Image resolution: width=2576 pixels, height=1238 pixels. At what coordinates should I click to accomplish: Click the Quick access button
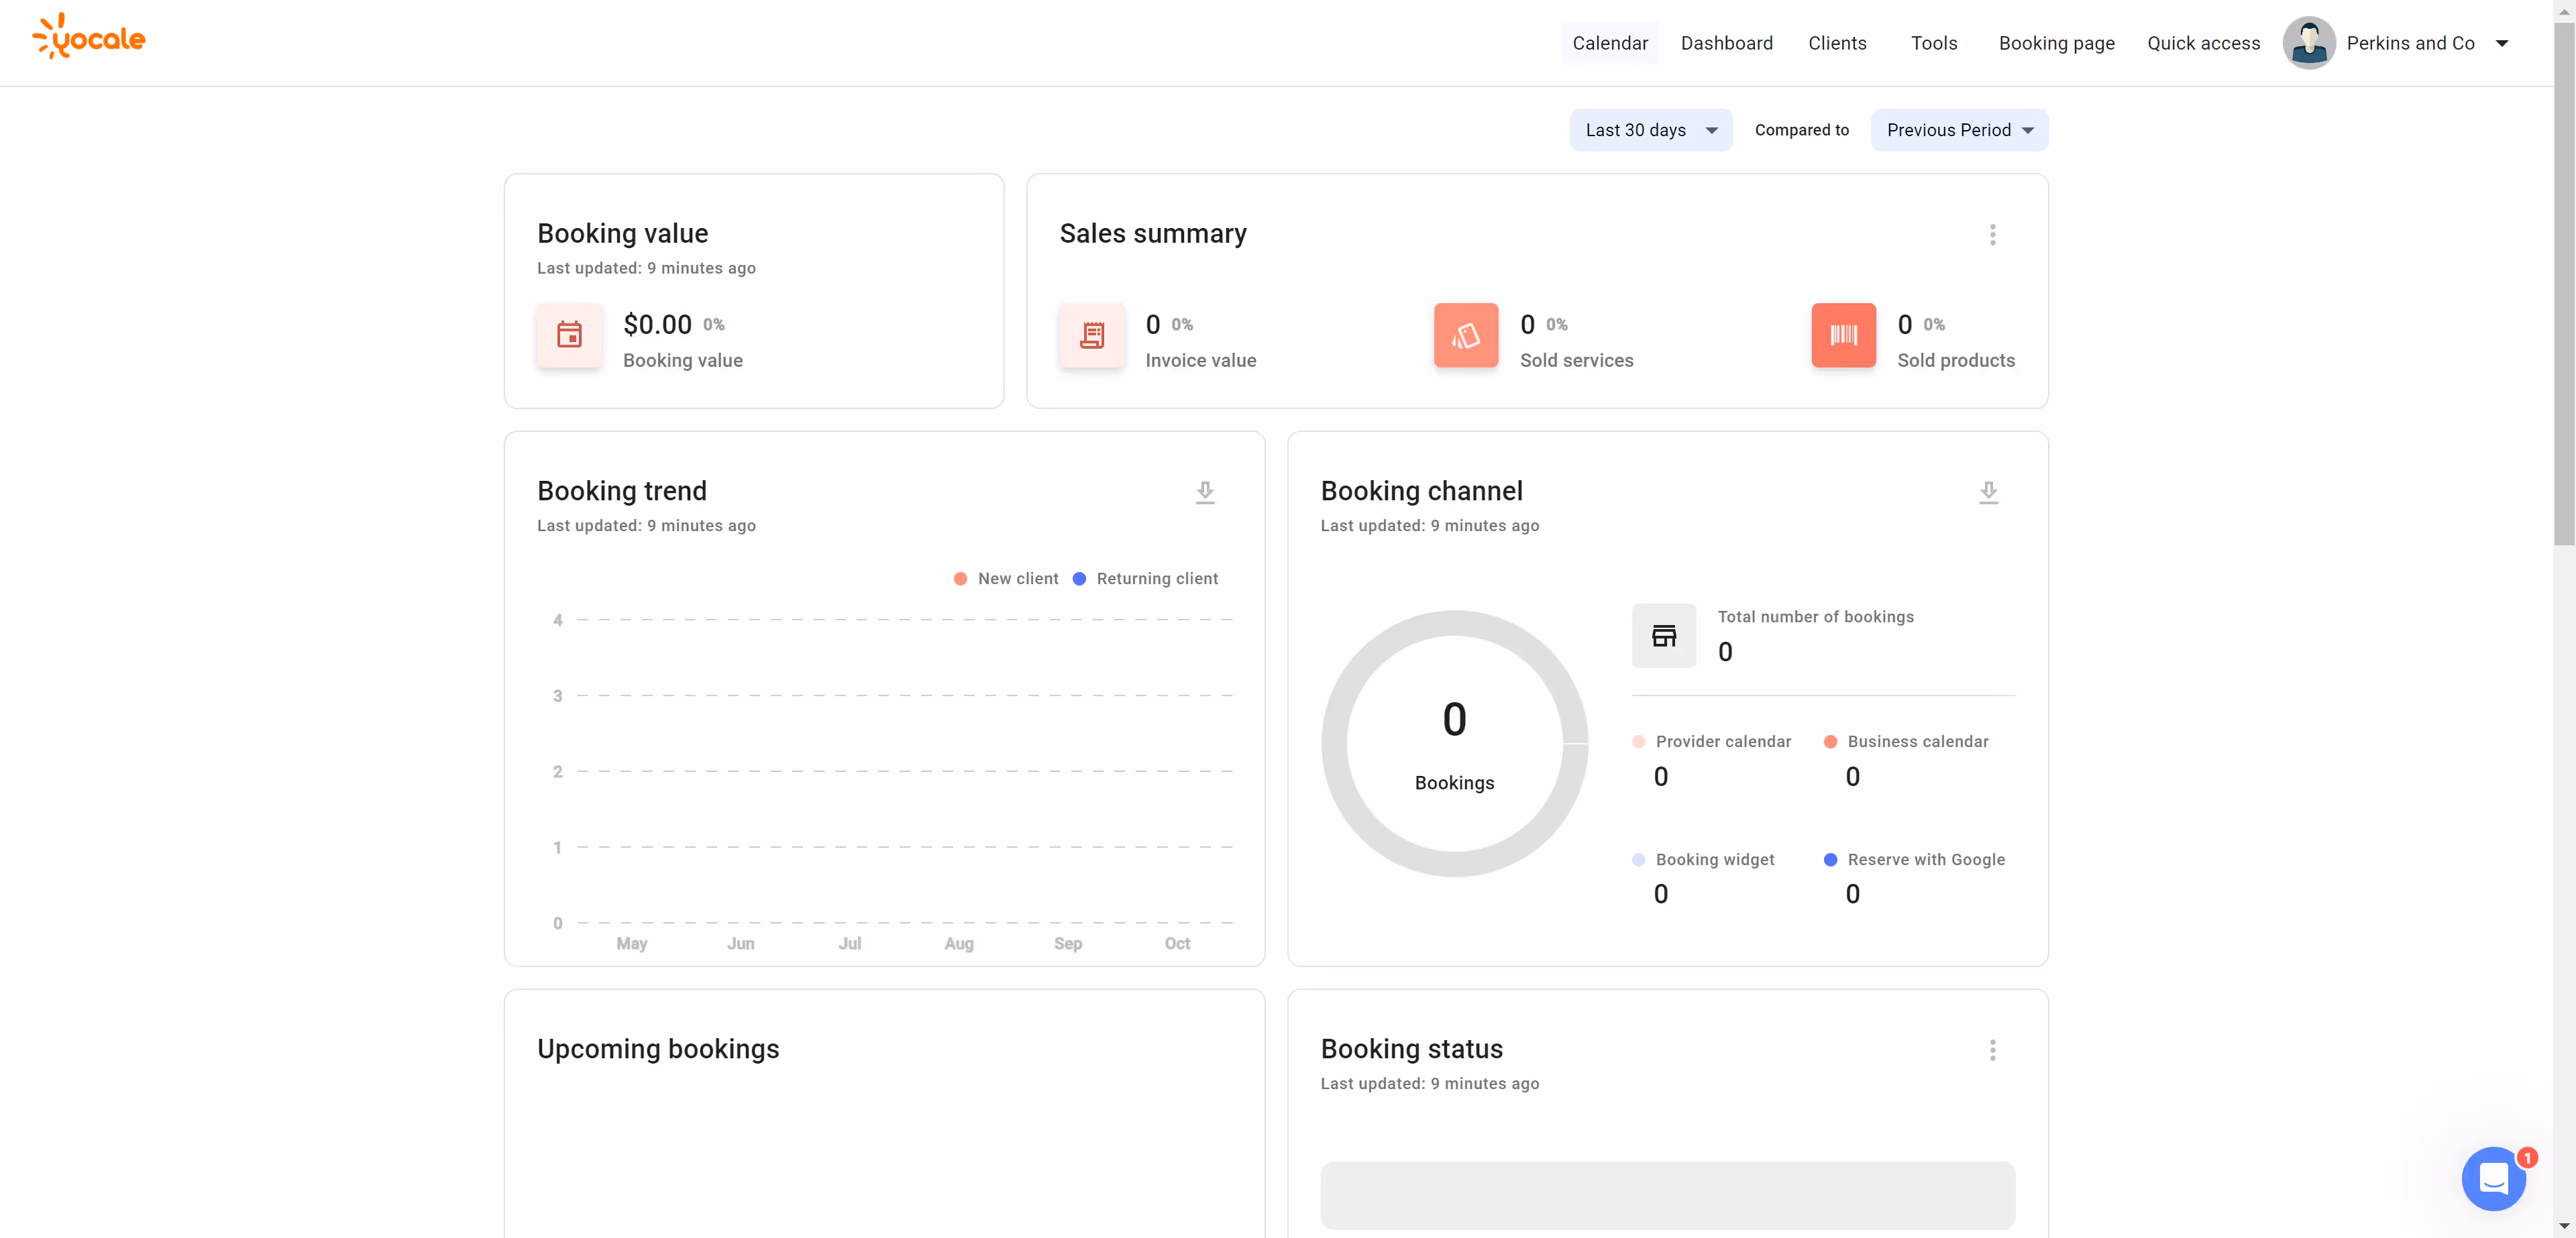(2203, 43)
